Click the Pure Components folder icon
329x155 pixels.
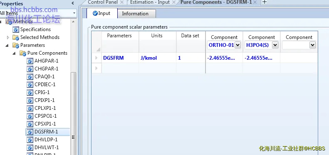23,53
